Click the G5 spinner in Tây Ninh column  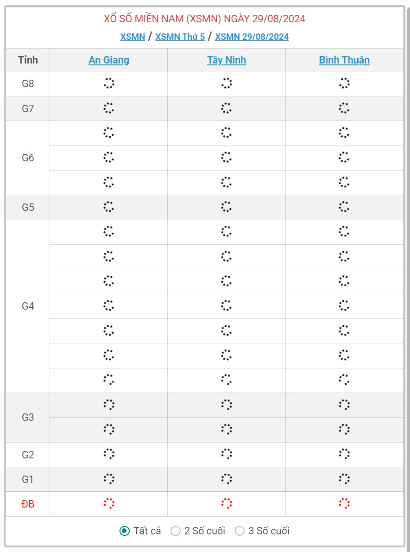[x=227, y=207]
